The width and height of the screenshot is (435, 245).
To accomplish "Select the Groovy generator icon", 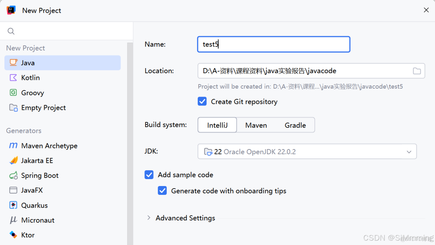I will pos(13,93).
